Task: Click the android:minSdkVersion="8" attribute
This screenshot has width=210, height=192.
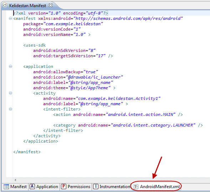Action: pos(64,50)
